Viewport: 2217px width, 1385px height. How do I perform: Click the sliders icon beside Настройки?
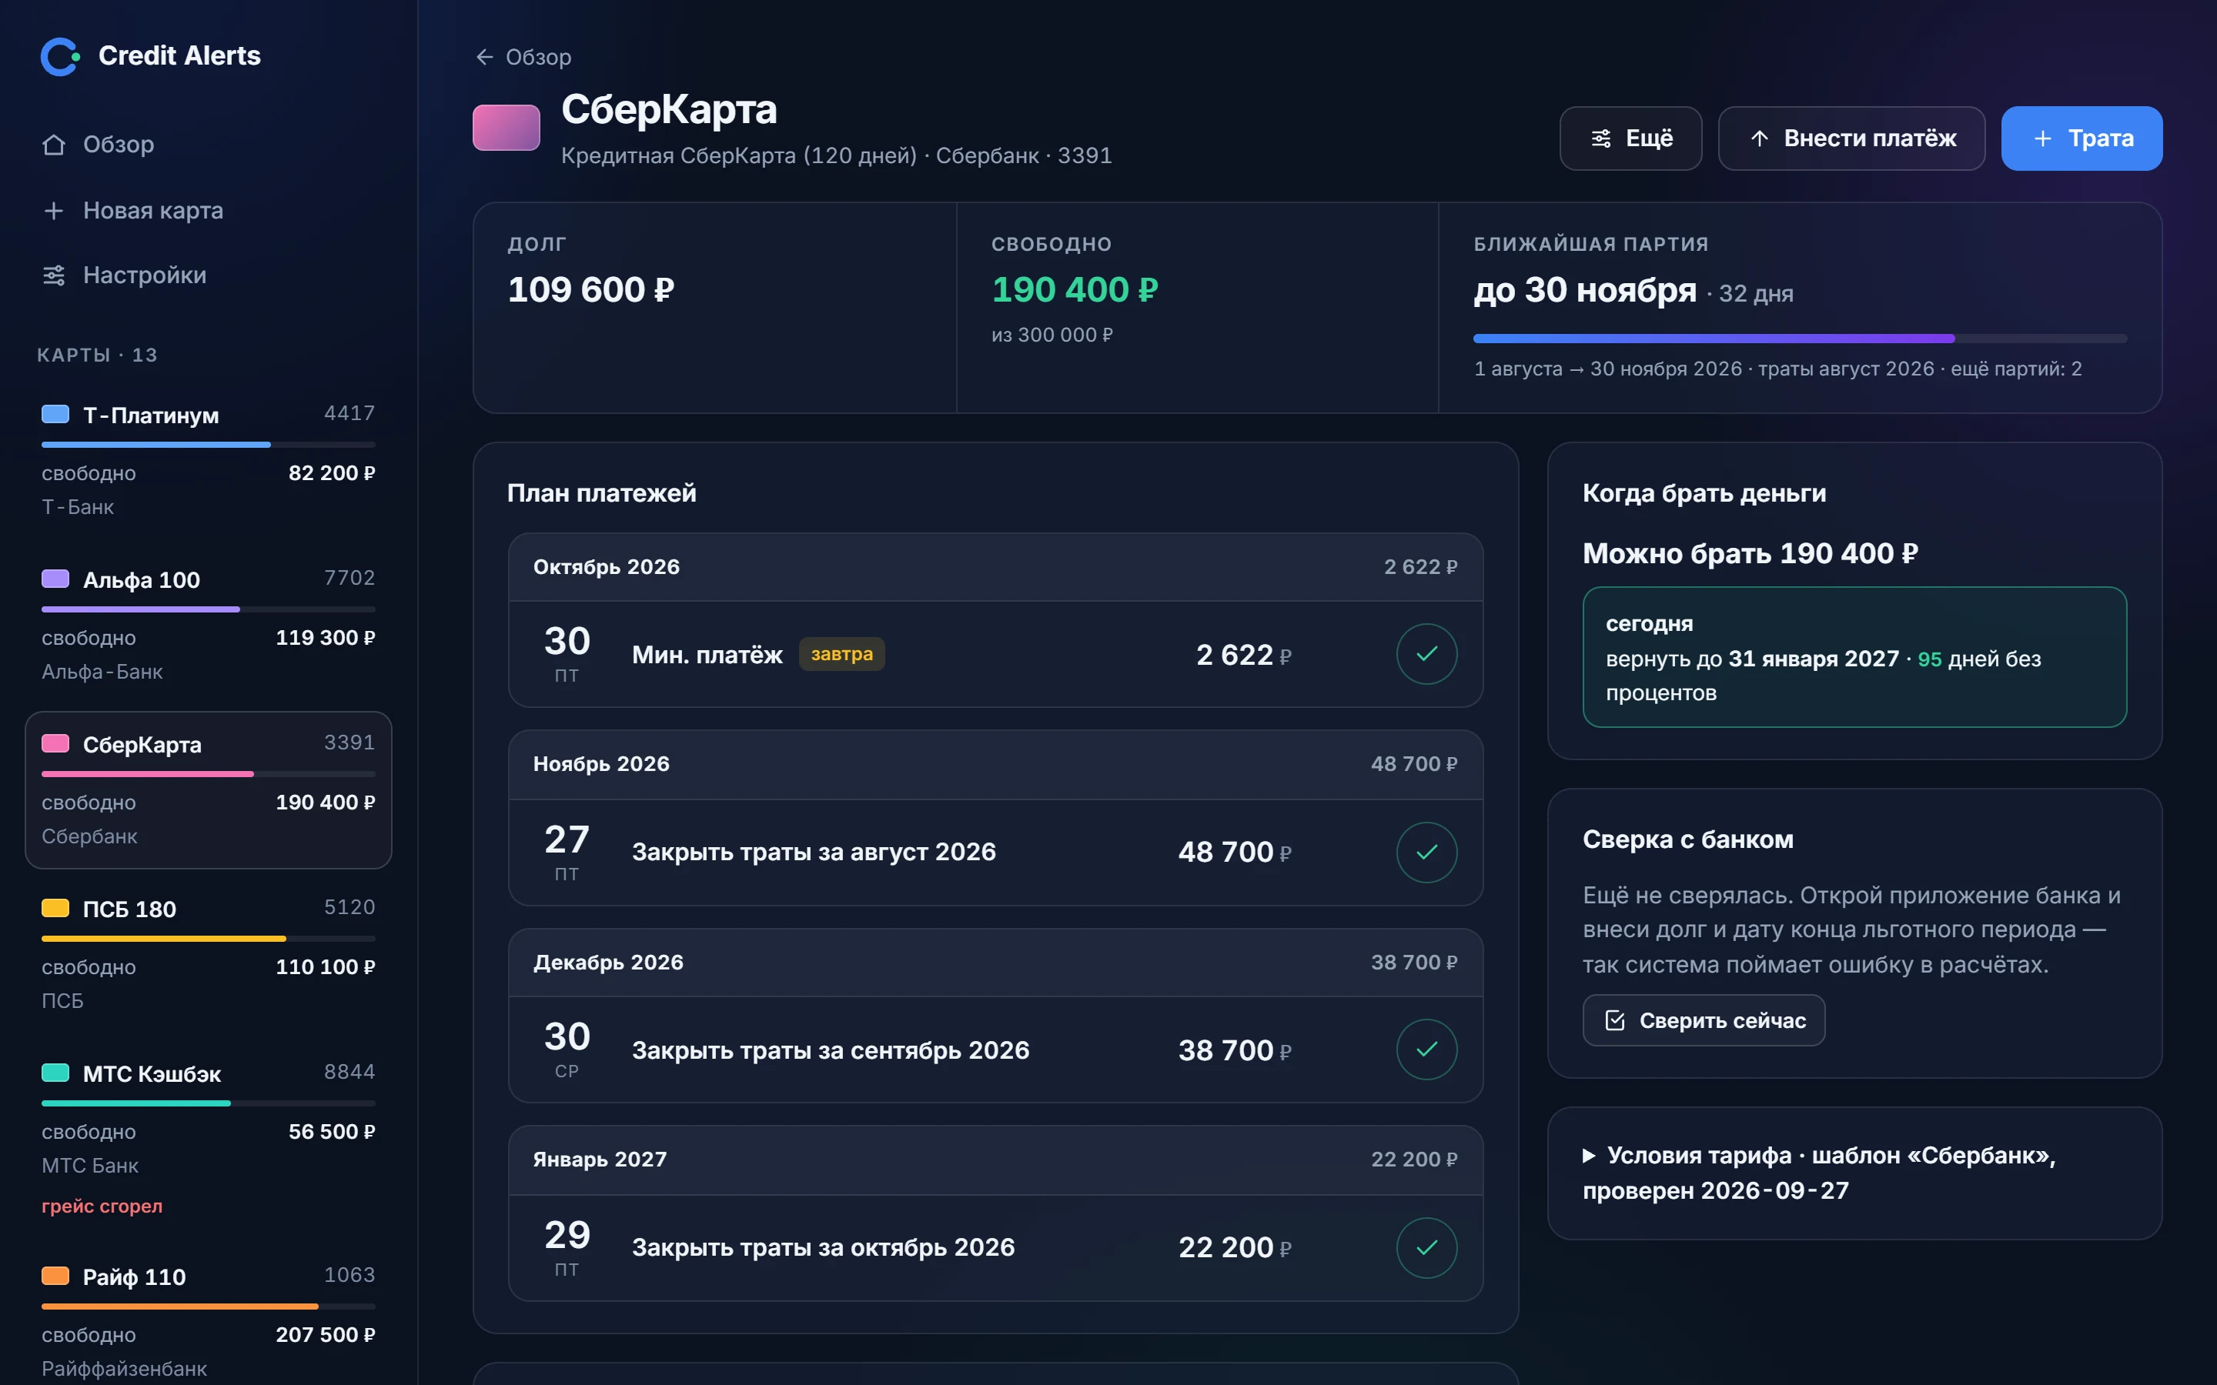click(54, 275)
